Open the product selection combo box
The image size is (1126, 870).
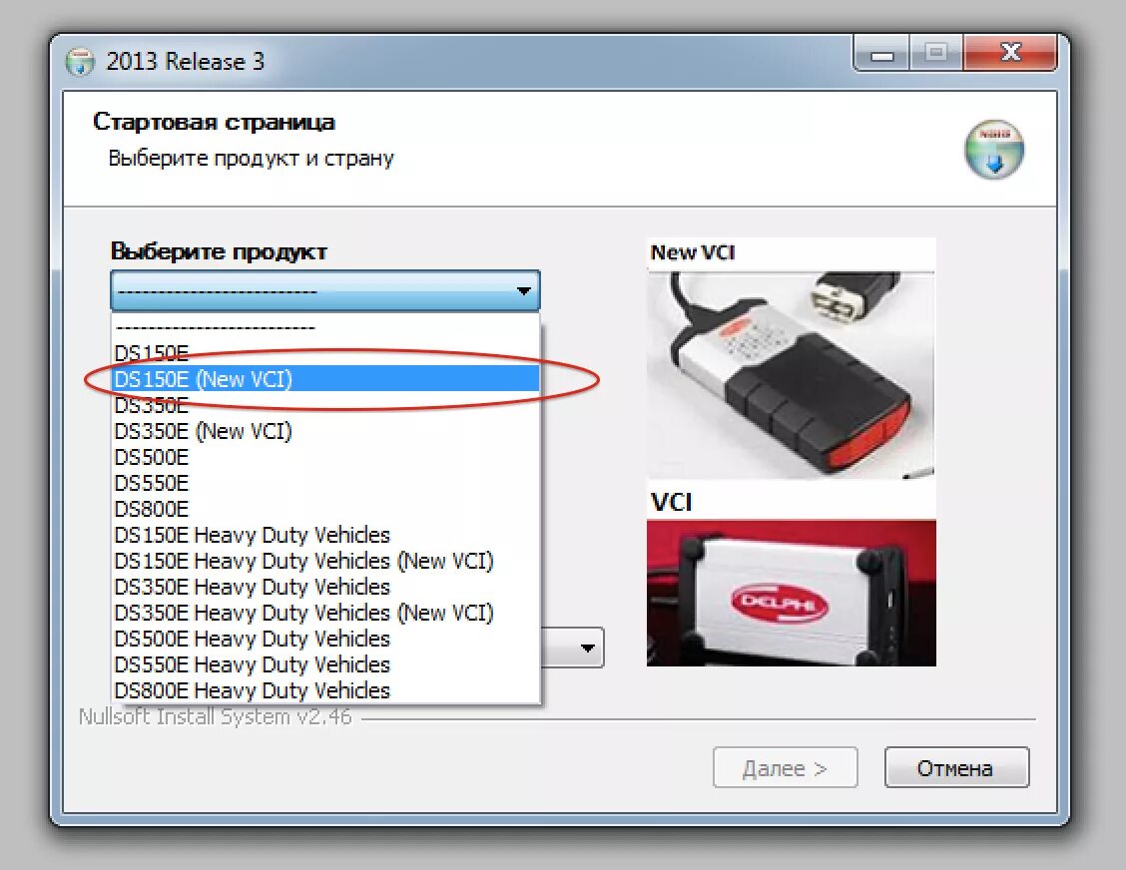coord(324,290)
